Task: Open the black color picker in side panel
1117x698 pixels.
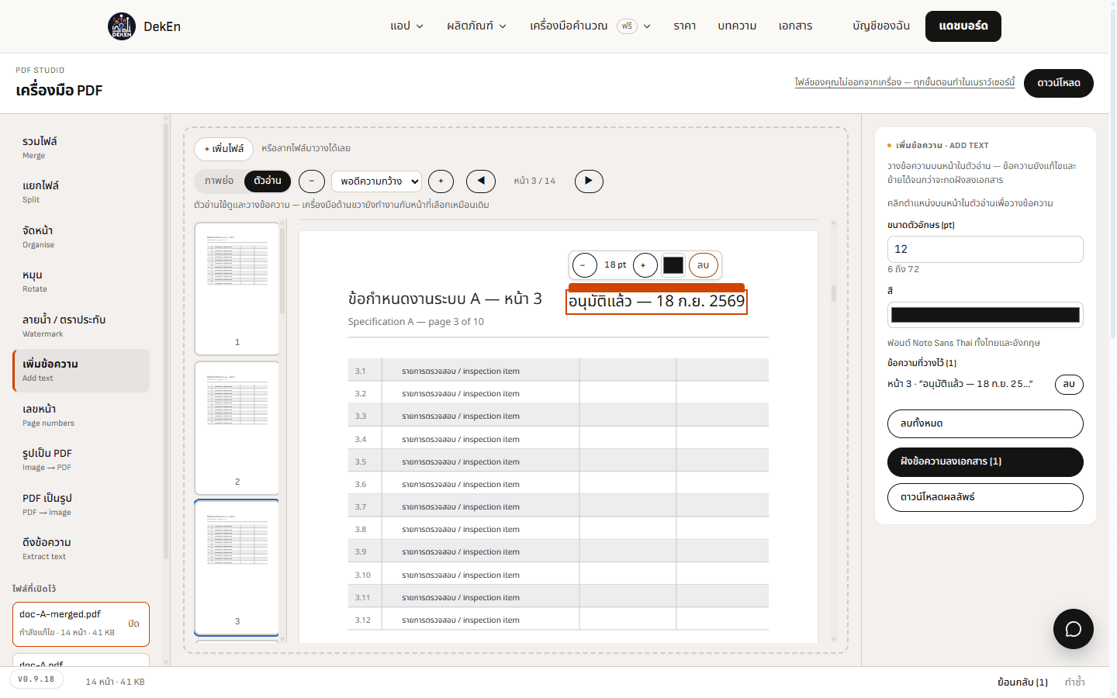Action: click(985, 315)
